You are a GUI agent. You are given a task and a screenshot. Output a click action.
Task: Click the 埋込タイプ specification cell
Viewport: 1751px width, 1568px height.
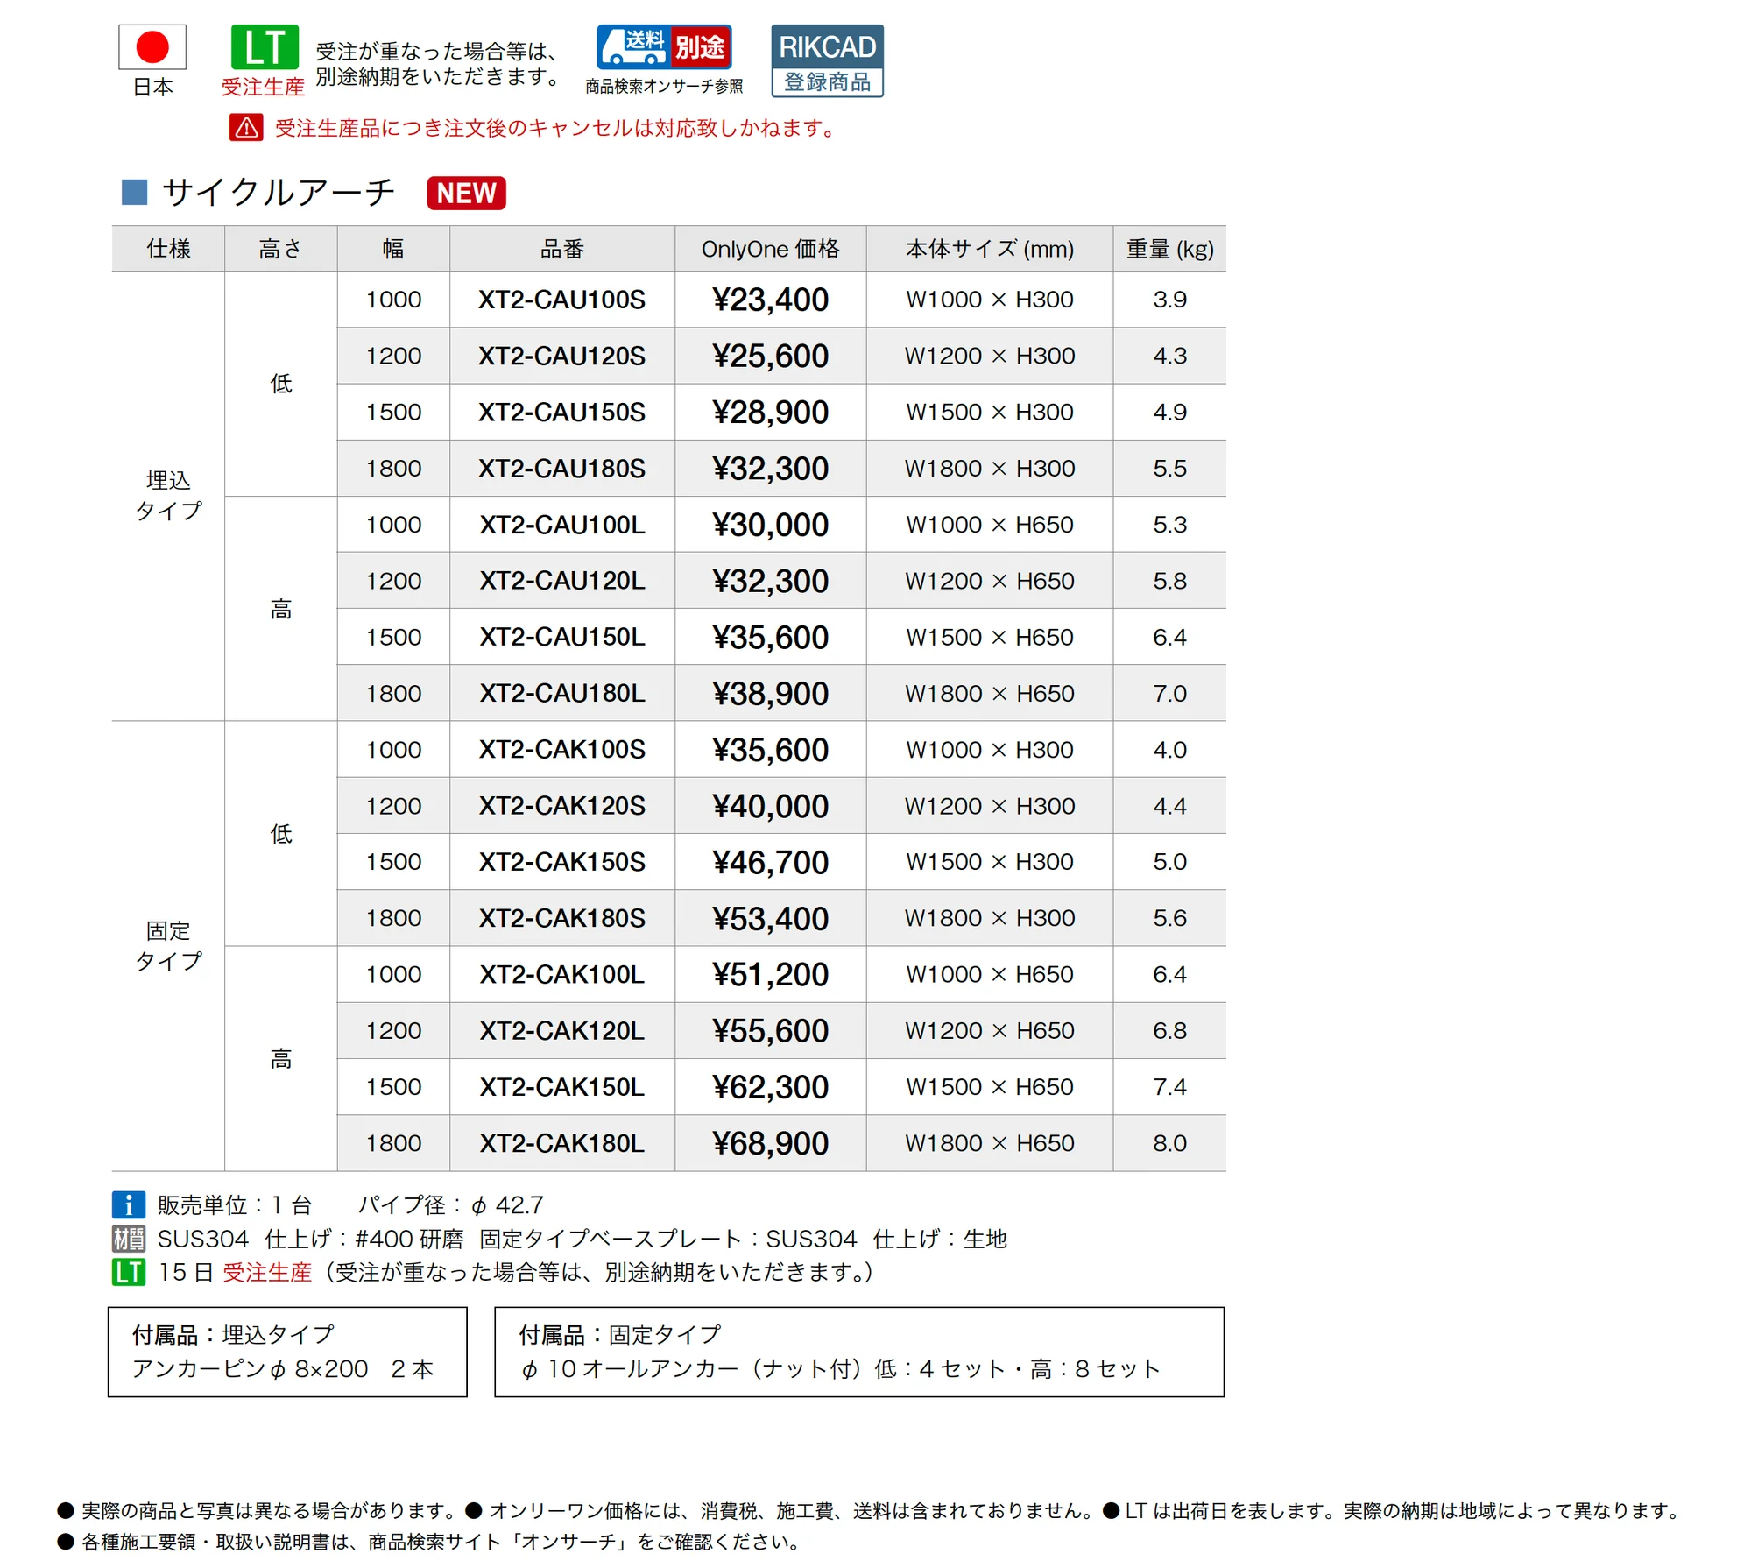(168, 496)
